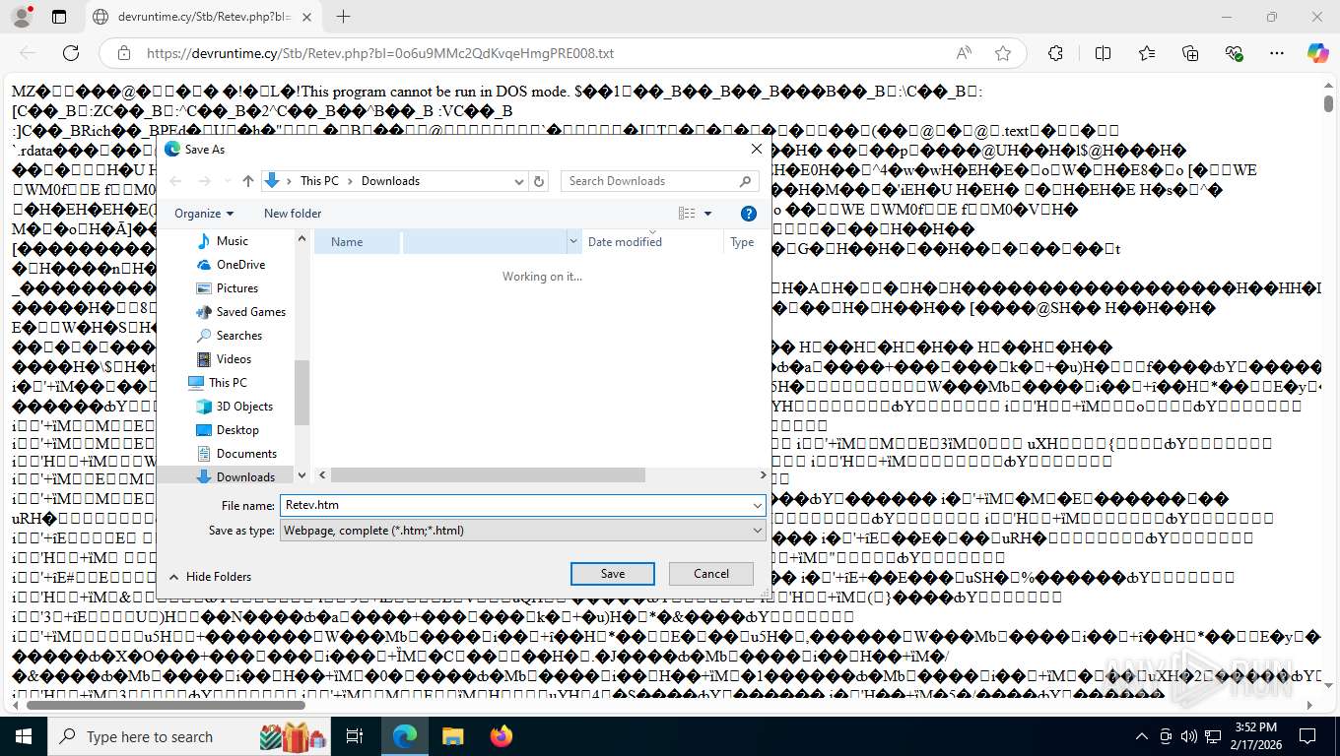This screenshot has width=1340, height=756.
Task: Open Task View on the taskbar
Action: click(355, 736)
